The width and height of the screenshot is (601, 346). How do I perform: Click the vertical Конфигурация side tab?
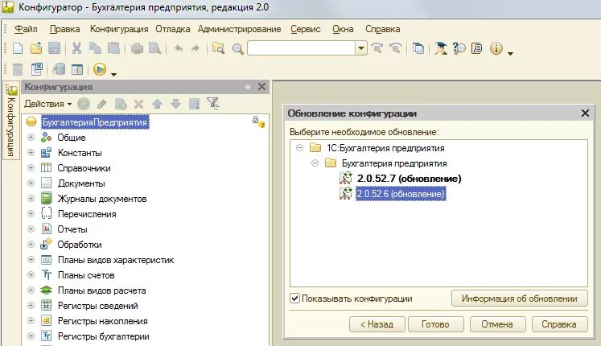click(11, 121)
